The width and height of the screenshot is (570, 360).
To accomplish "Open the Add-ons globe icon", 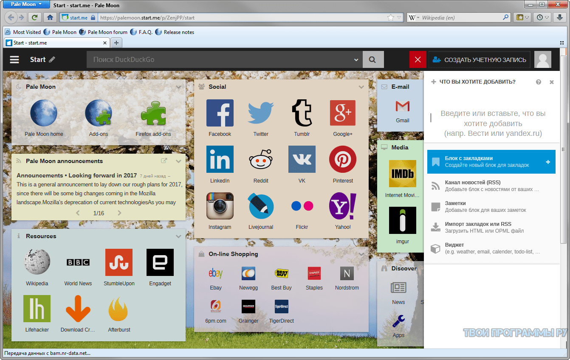I will (x=99, y=113).
